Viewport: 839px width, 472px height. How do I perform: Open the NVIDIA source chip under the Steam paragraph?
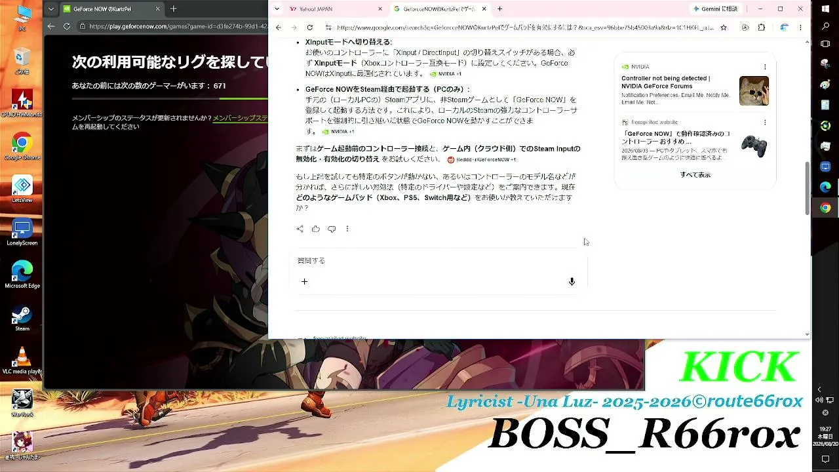[338, 132]
